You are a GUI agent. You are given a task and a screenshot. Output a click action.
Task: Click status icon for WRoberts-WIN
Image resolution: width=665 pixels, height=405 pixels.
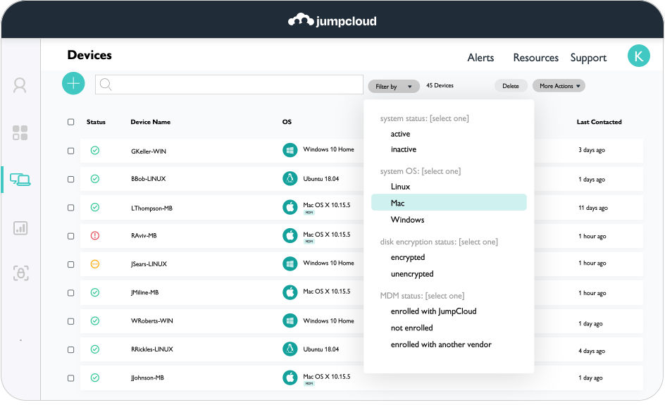(95, 321)
